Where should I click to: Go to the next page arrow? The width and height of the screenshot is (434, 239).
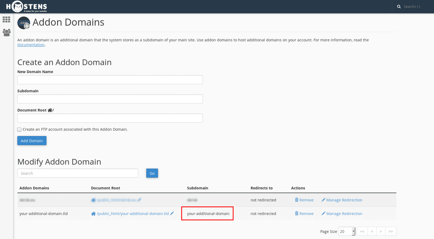[381, 231]
